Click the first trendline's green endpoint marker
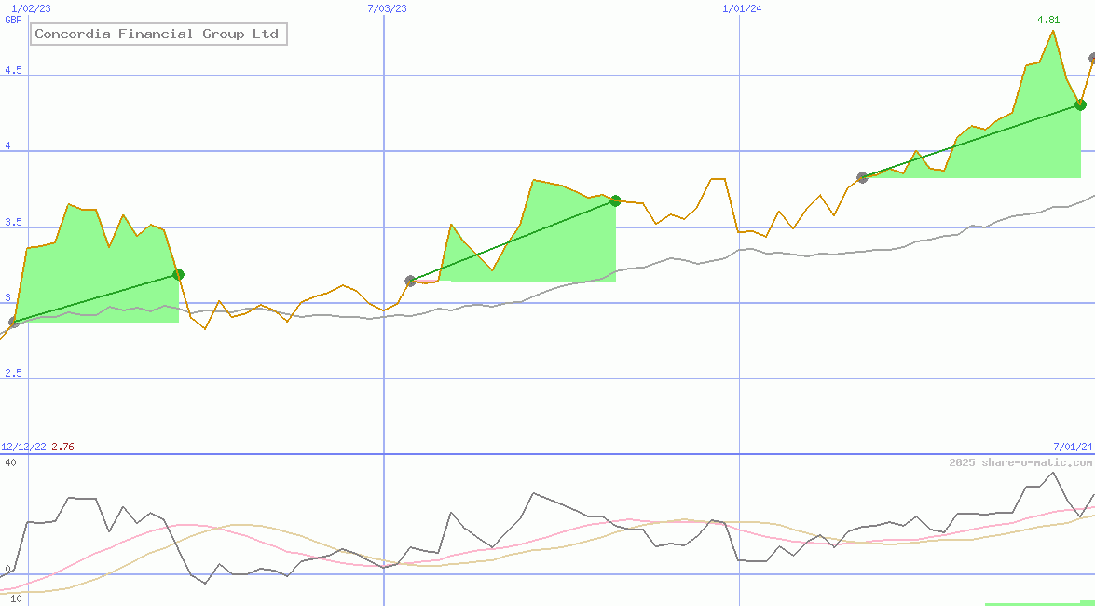Screen dimensions: 1095x606 pyautogui.click(x=177, y=274)
